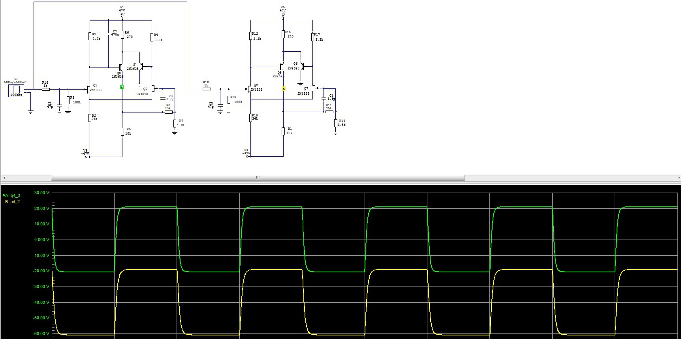Screen dimensions: 681x339
Task: Click the 500m/-500mV label above V2
Action: coord(15,82)
